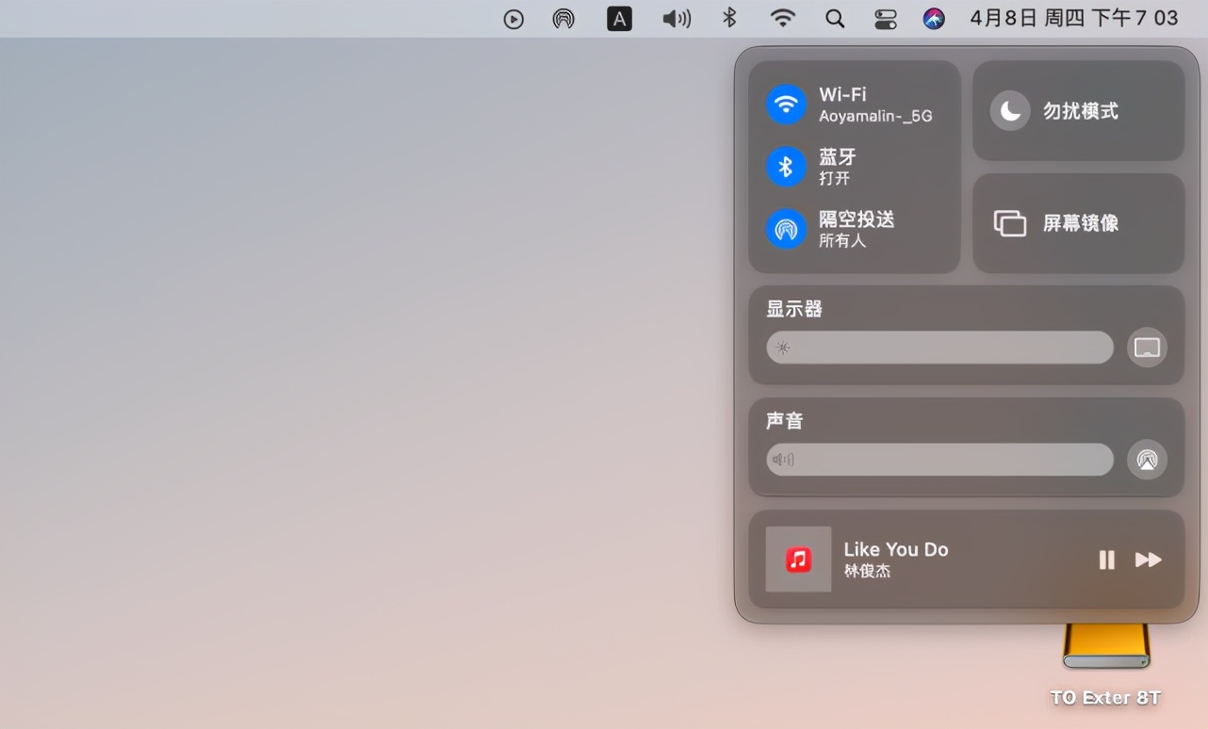Click the 屏幕镜像 overlapping rectangles icon

[x=1010, y=223]
